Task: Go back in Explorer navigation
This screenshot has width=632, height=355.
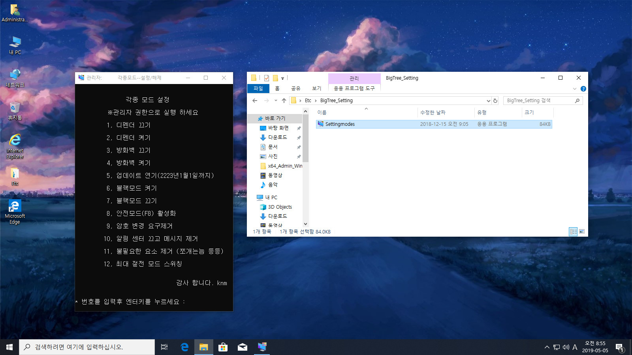Action: point(255,101)
